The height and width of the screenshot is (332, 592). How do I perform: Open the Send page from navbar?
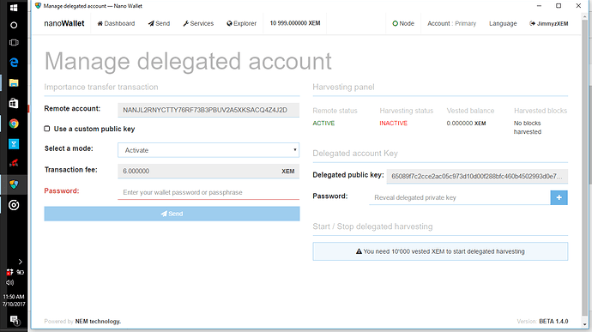click(159, 23)
